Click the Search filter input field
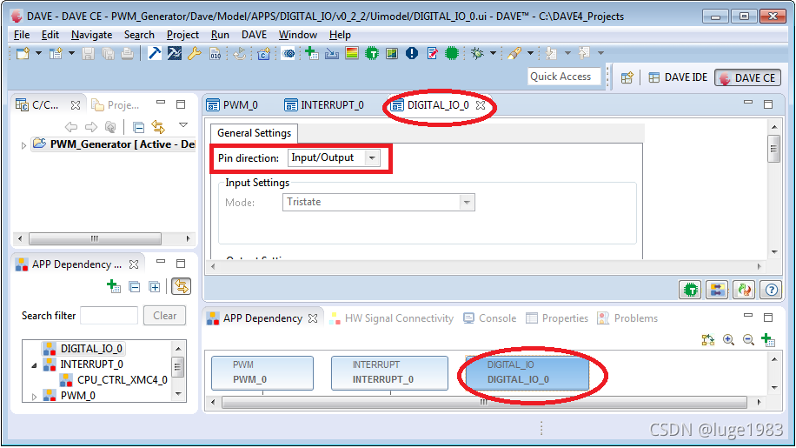 click(109, 316)
